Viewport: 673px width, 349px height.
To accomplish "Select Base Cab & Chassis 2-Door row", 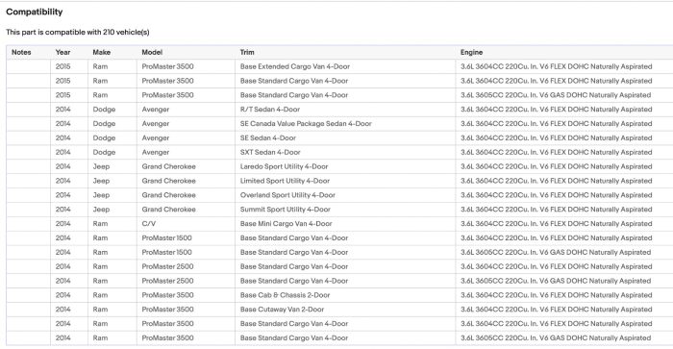I will pyautogui.click(x=339, y=295).
